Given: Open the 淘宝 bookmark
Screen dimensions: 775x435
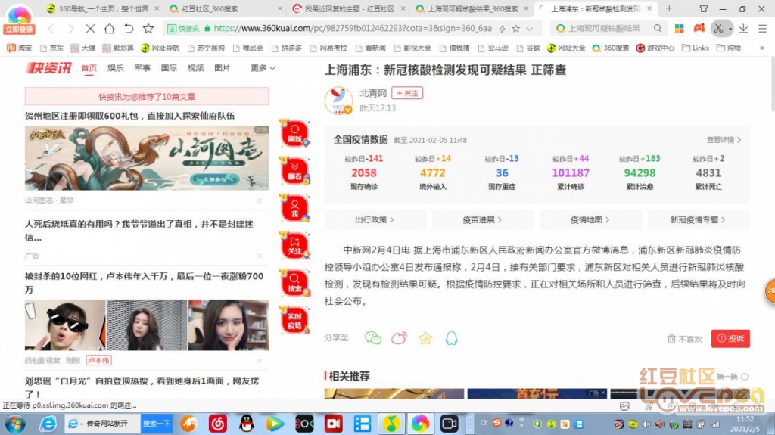Looking at the screenshot, I should [19, 48].
